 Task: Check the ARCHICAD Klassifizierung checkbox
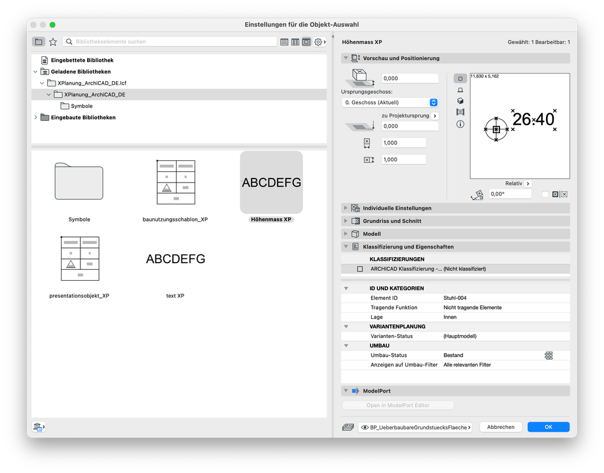coord(360,269)
